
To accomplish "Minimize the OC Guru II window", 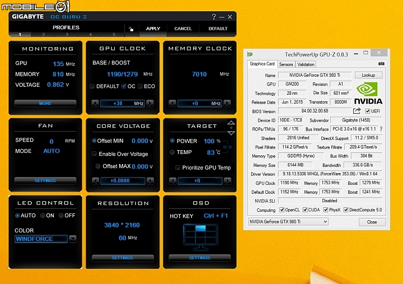I will (222, 17).
